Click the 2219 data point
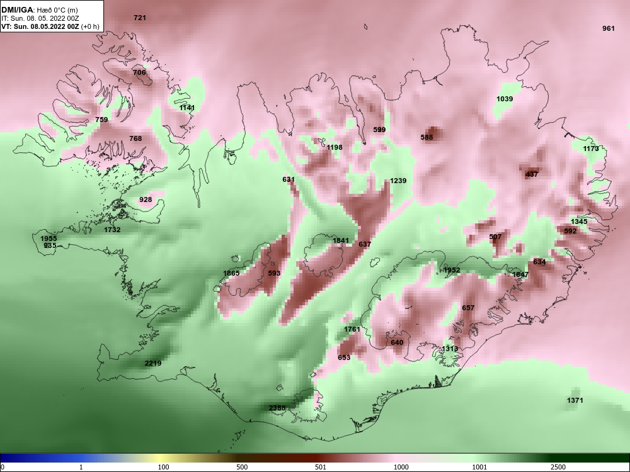This screenshot has height=472, width=630. 153,363
